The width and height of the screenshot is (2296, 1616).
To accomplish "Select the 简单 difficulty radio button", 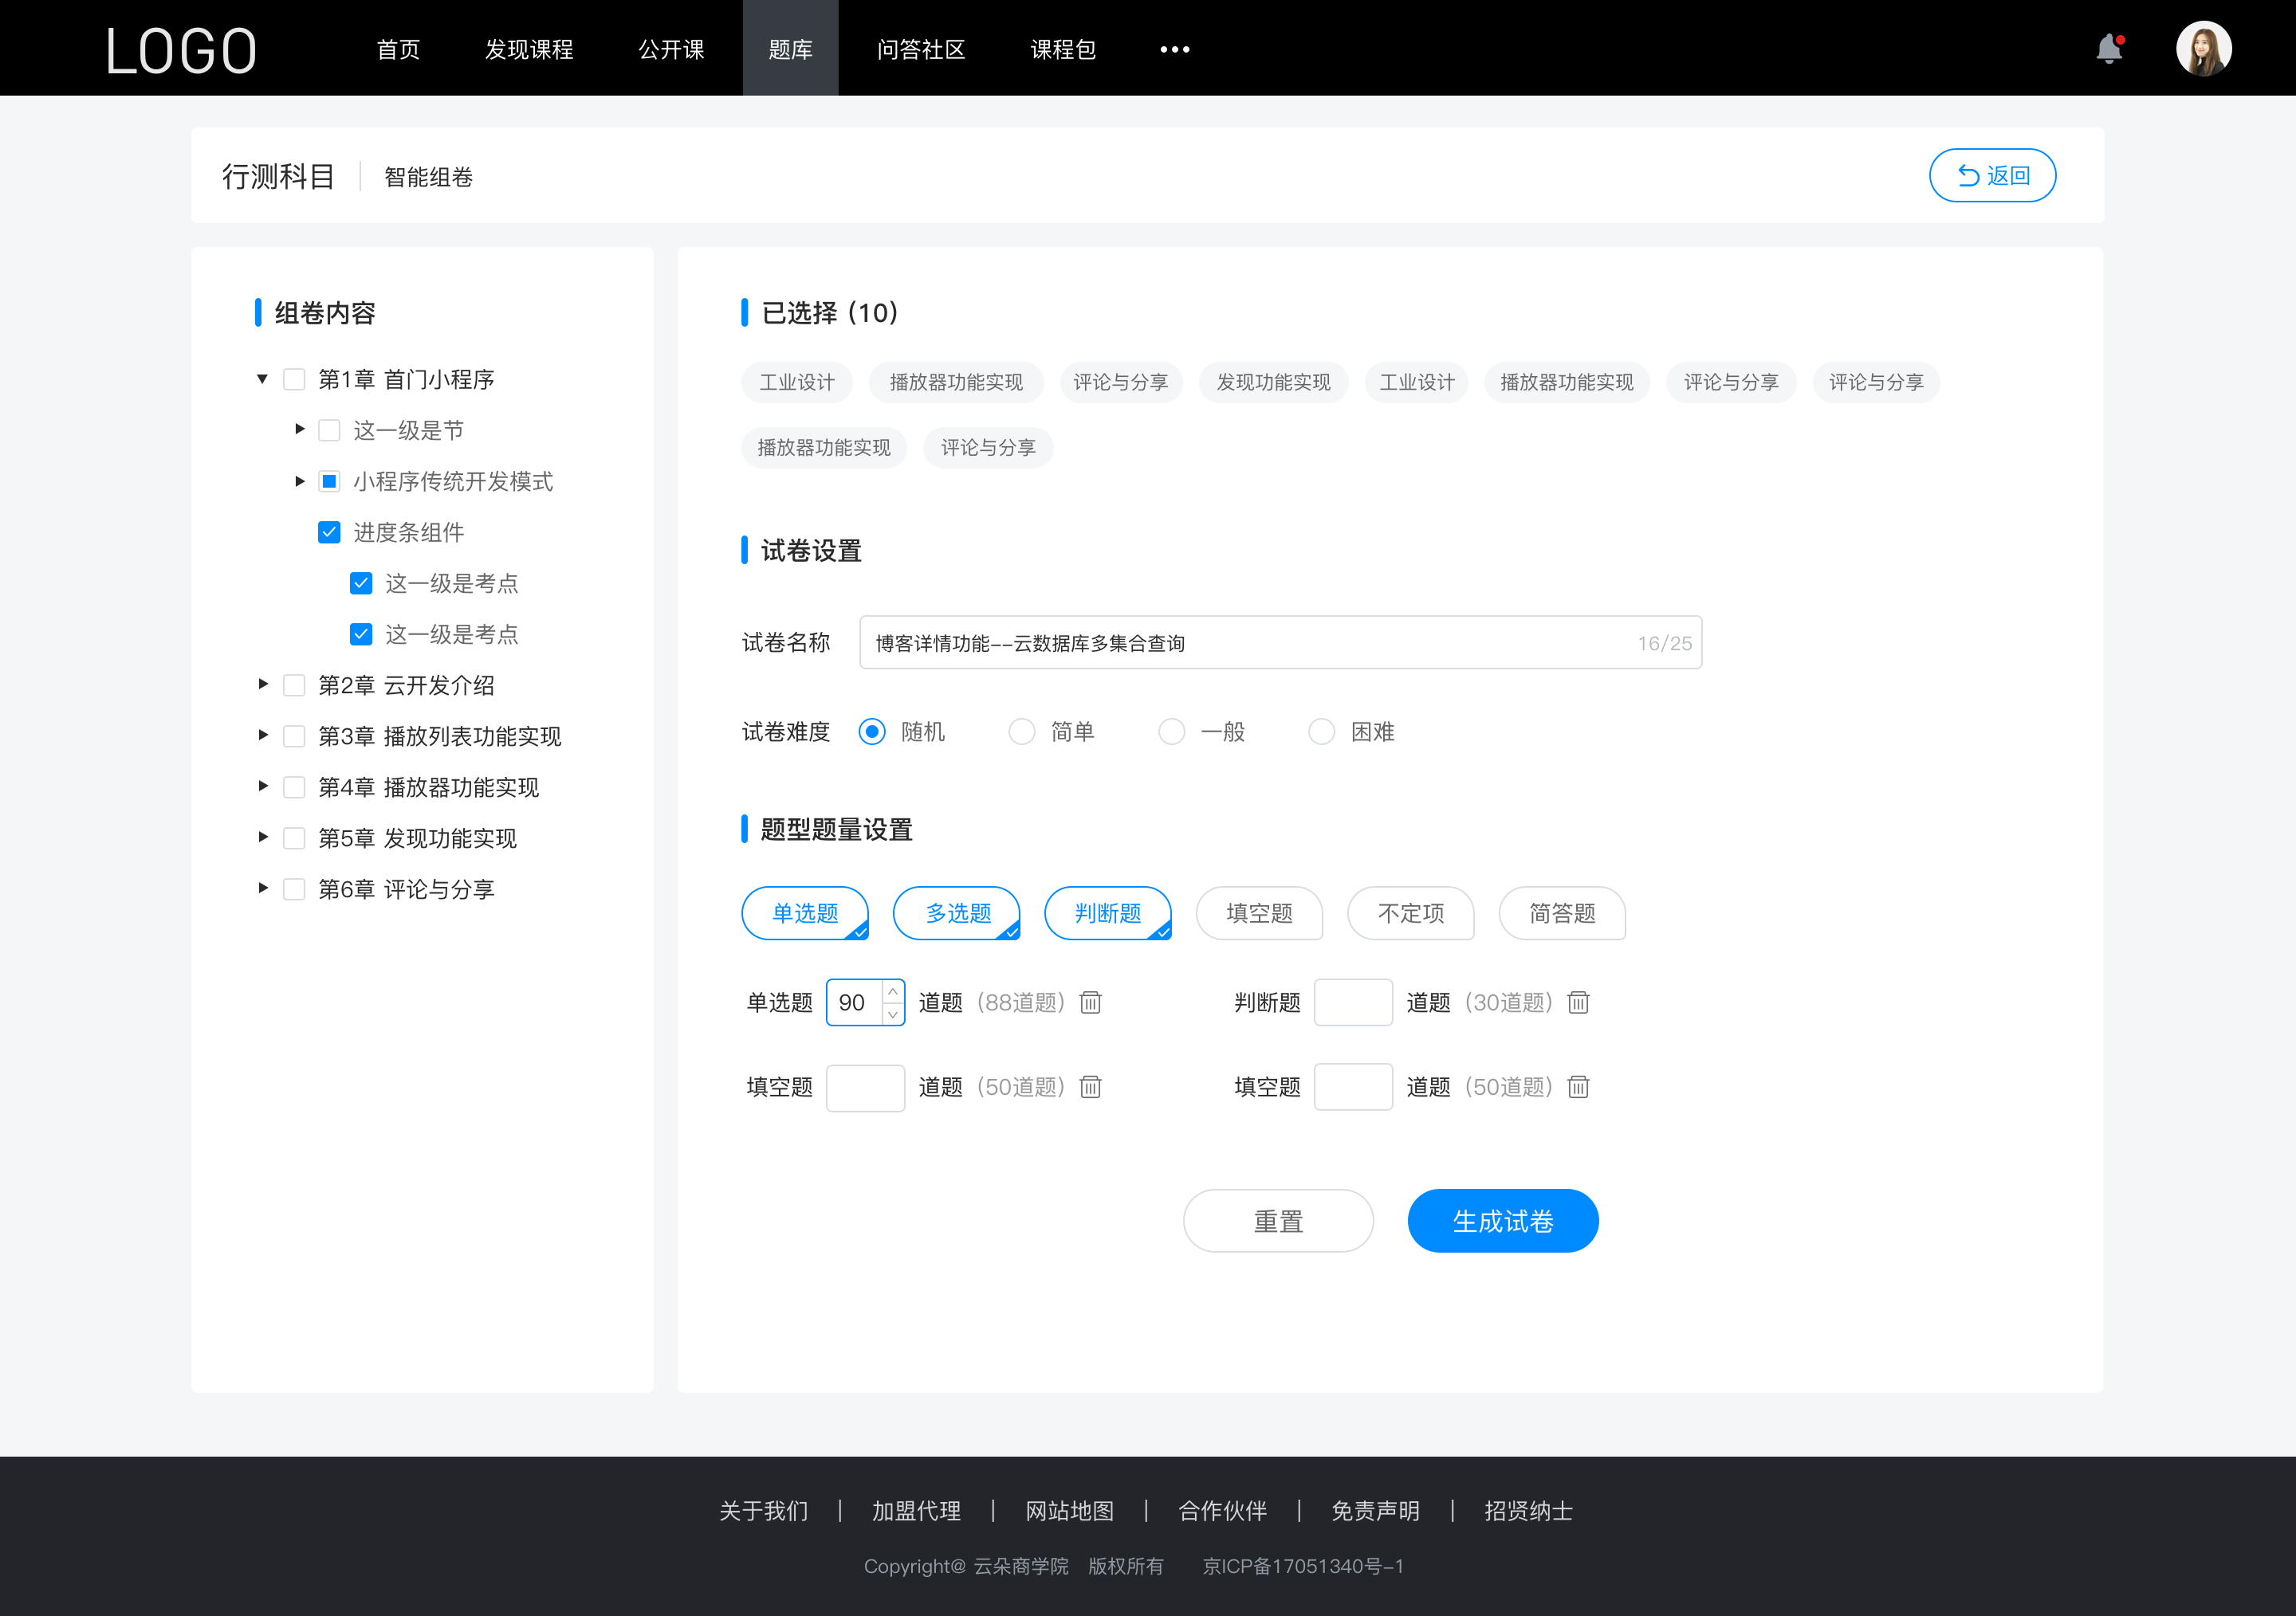I will tap(1019, 731).
